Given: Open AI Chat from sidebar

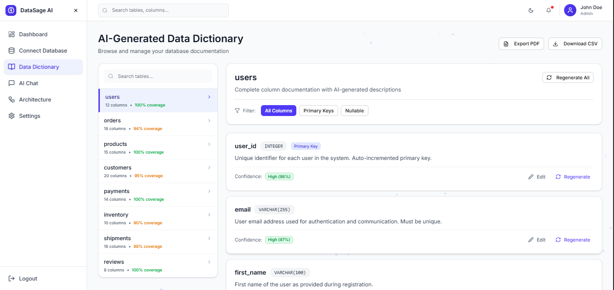Looking at the screenshot, I should coord(43,83).
